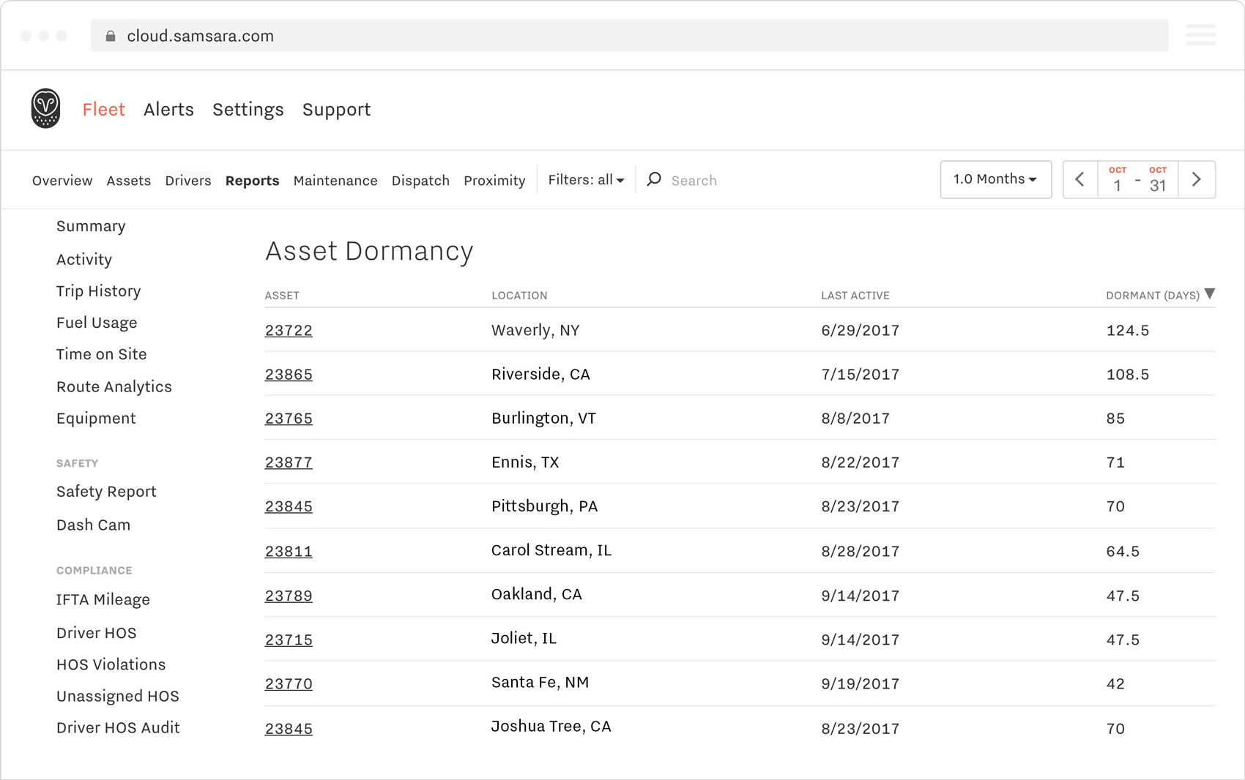1245x780 pixels.
Task: Click the Oct 1 start date
Action: pyautogui.click(x=1118, y=179)
